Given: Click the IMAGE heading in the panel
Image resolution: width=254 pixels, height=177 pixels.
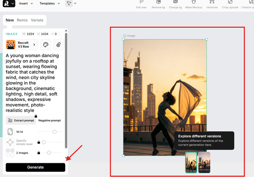Looking at the screenshot, I should click(x=12, y=34).
